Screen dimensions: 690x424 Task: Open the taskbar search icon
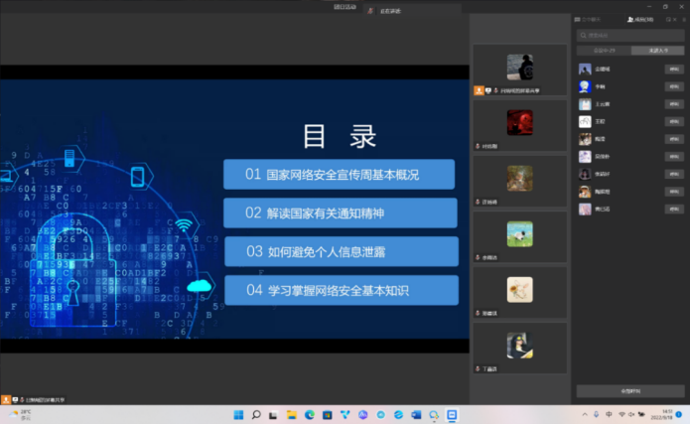[256, 414]
